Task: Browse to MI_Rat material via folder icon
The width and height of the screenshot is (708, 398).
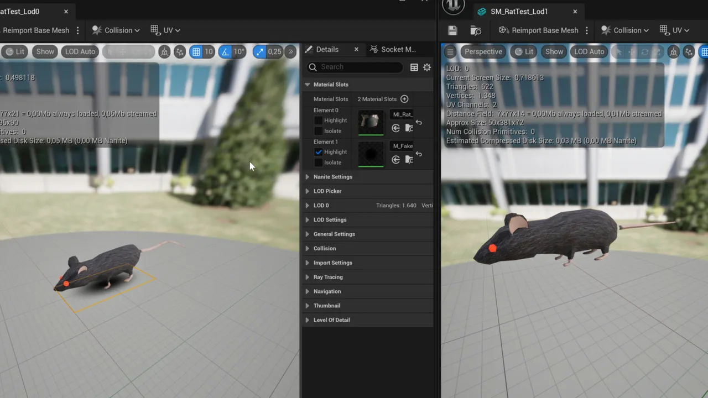Action: 409,128
